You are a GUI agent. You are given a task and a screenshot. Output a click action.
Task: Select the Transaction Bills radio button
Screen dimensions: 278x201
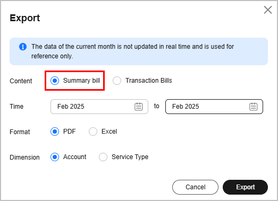(x=117, y=81)
